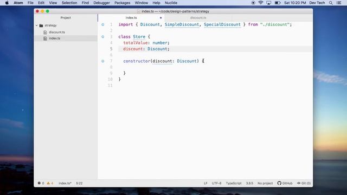
Task: Click index.ts* filename in status bar
Action: (x=65, y=183)
